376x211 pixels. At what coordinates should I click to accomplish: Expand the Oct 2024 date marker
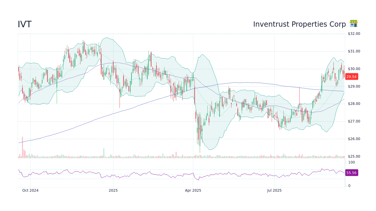click(x=30, y=190)
